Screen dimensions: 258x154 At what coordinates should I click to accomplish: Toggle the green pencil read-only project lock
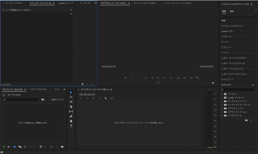4,147
